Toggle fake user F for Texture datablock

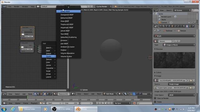coord(173,41)
